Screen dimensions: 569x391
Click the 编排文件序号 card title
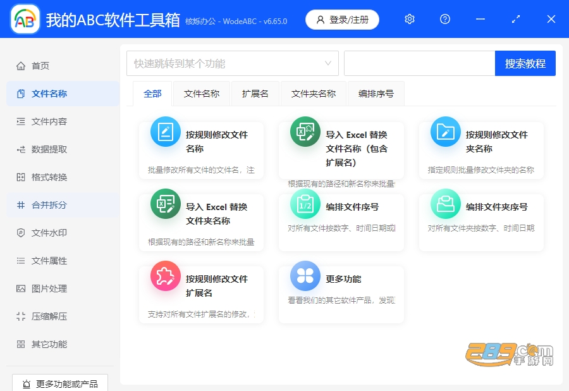point(352,207)
